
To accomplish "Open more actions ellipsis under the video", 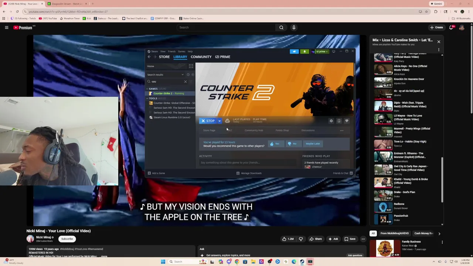I will pos(363,239).
